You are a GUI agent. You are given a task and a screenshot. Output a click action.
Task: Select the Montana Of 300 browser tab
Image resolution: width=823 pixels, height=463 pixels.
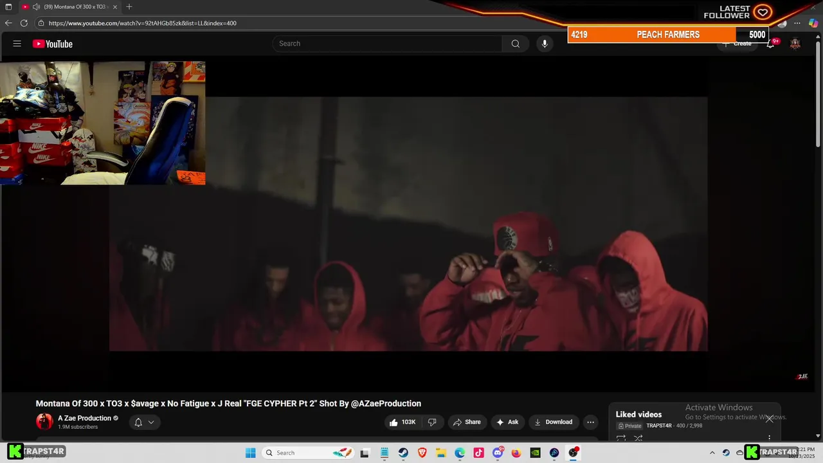pos(70,6)
